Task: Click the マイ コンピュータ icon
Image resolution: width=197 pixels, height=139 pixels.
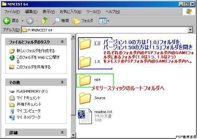Action: coord(12,111)
